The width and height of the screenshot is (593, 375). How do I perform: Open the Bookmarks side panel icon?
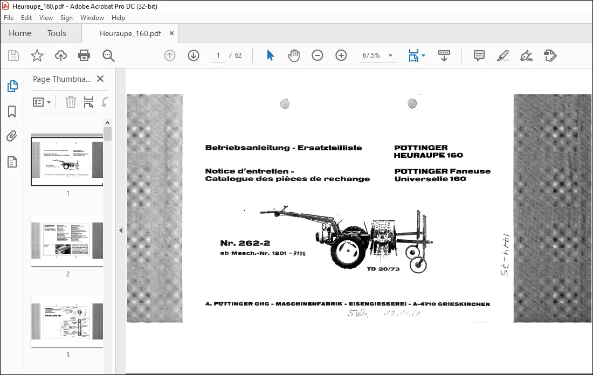pyautogui.click(x=12, y=112)
